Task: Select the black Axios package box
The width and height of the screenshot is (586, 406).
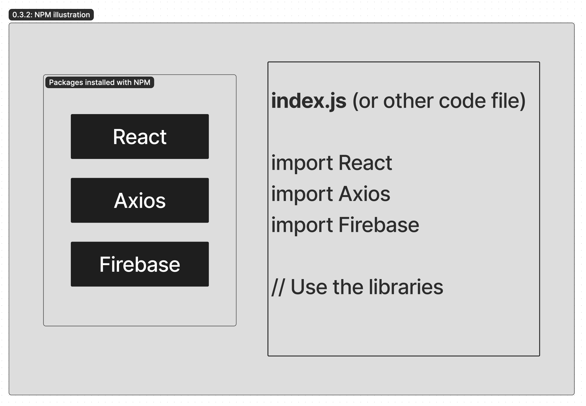Action: coord(140,200)
